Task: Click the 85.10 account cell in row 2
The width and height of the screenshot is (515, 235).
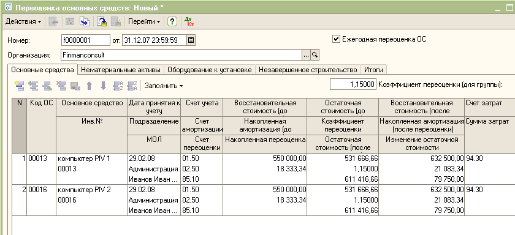Action: [202, 210]
